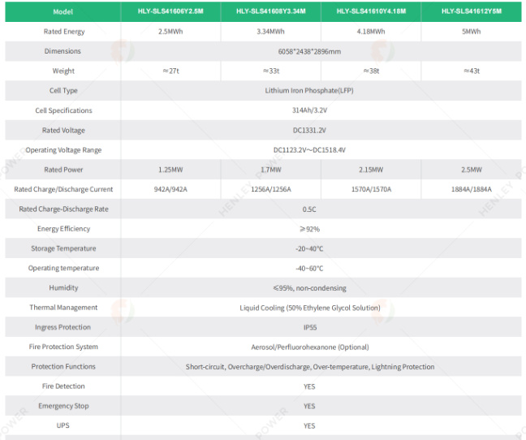
Task: Click '≤95%, non-condensing' humidity value
Action: click(309, 288)
